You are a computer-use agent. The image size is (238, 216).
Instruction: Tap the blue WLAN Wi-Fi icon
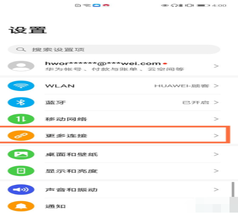21,86
